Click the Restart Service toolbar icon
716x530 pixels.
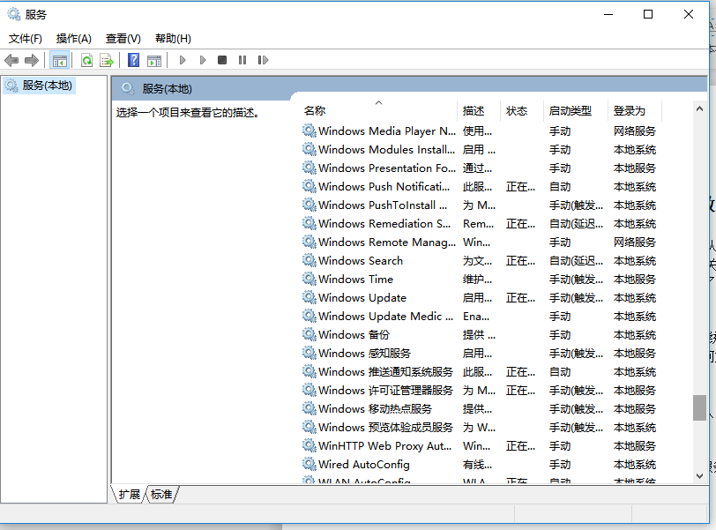[263, 60]
